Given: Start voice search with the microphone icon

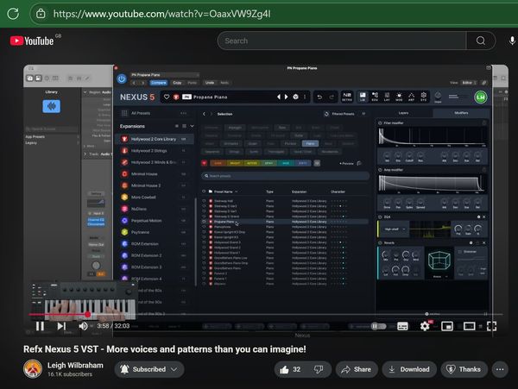Looking at the screenshot, I should click(x=512, y=41).
